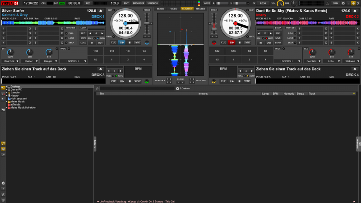
Task: Select the Scratch tab
Action: (187, 9)
